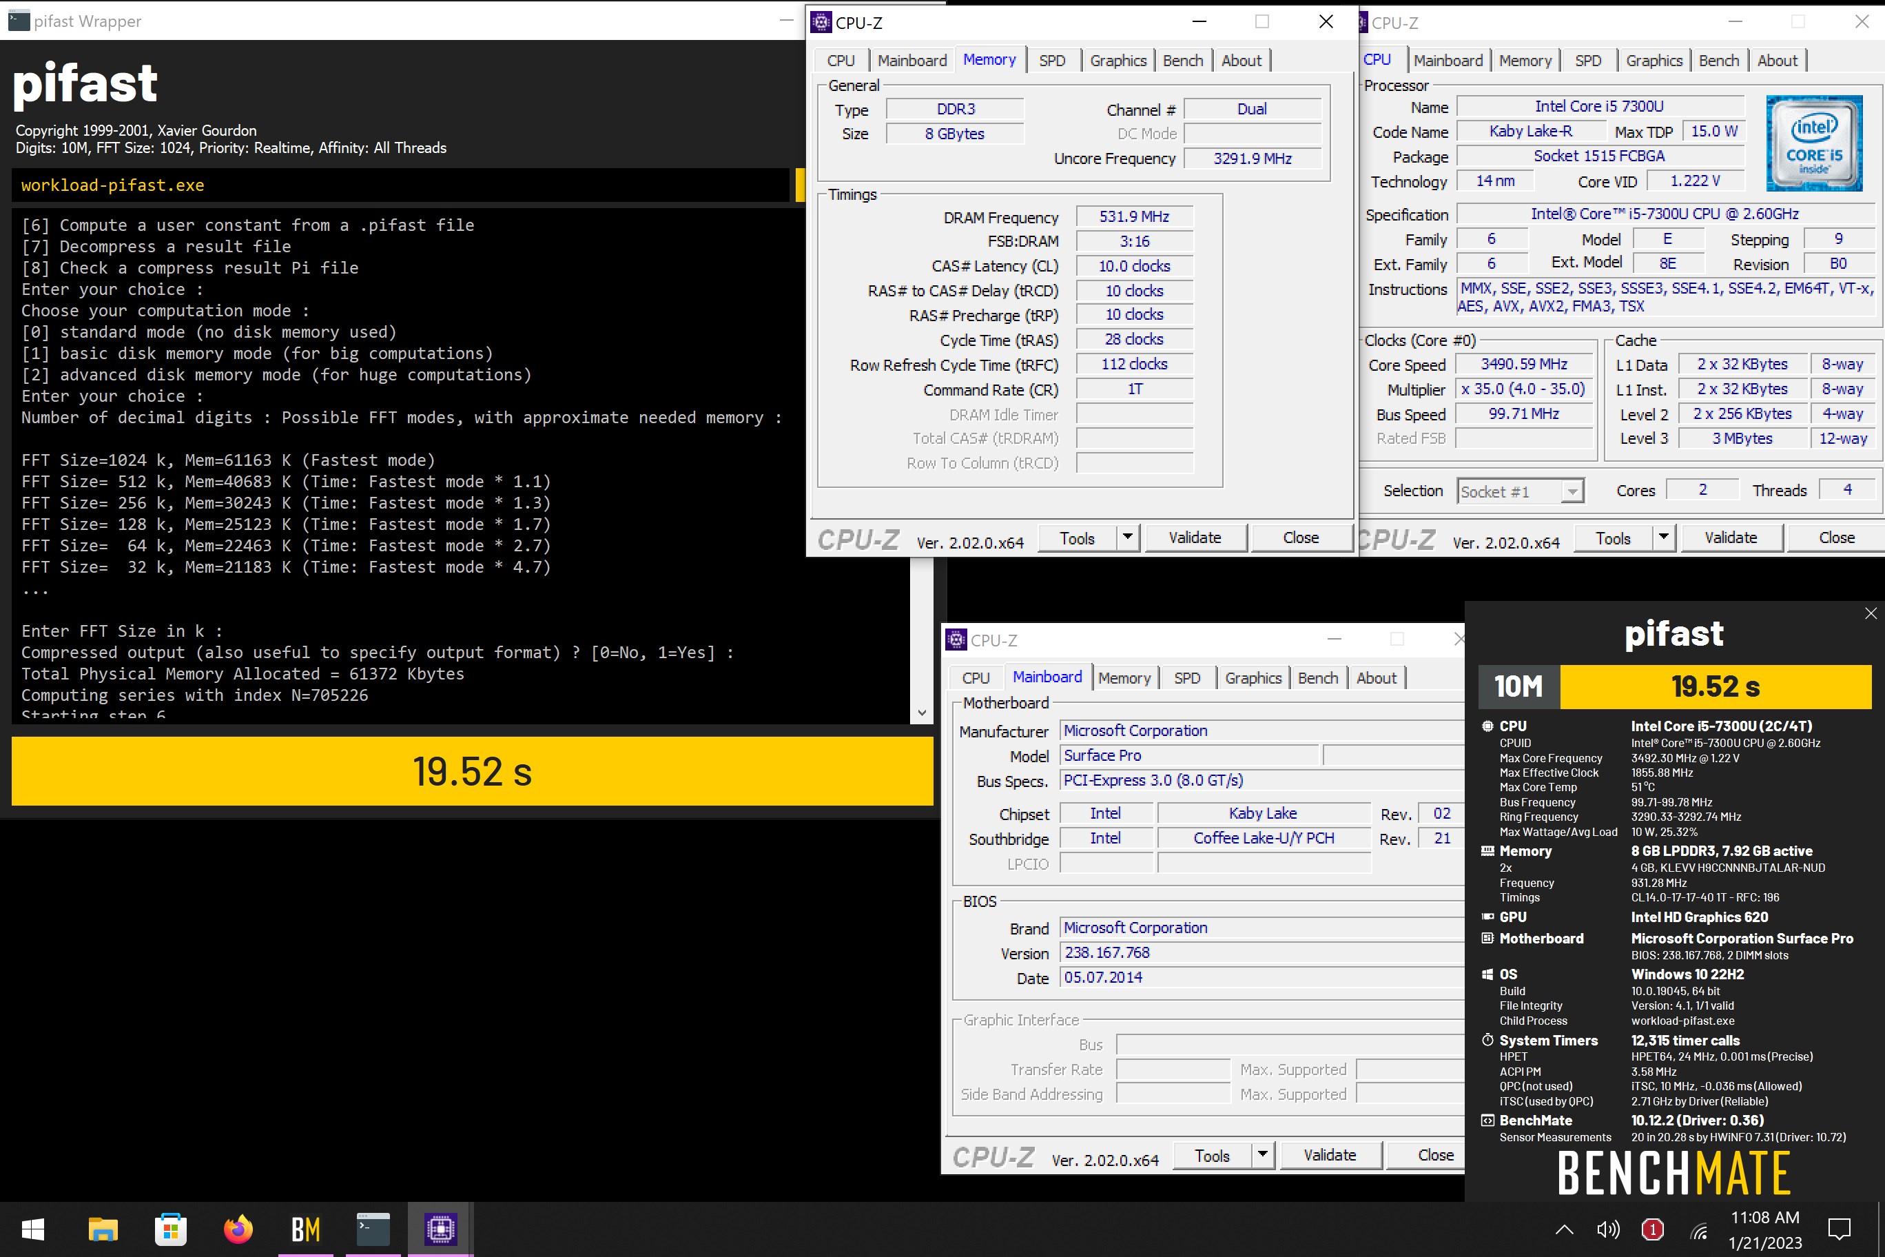Click the 10M label in BenchMate result panel
The image size is (1885, 1257).
1518,686
